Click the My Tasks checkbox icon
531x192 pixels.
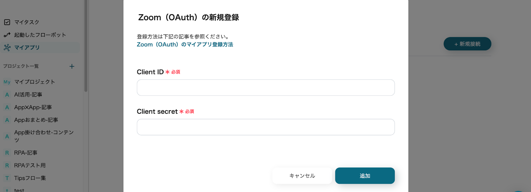click(x=7, y=22)
